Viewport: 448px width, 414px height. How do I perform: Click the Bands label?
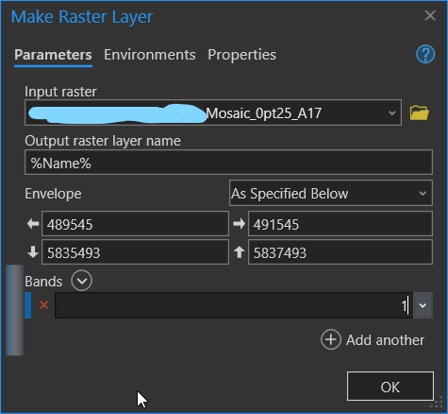[x=43, y=281]
